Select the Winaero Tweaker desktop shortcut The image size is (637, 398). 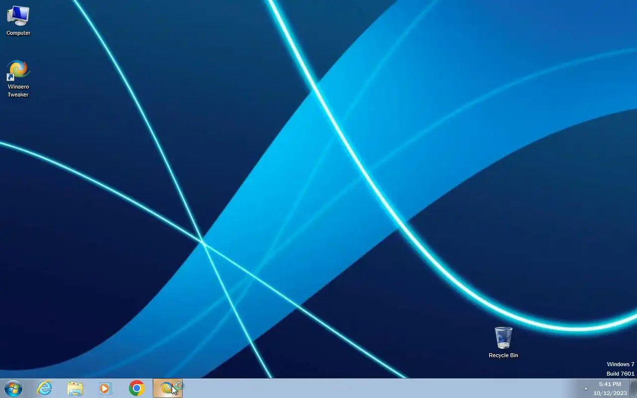pyautogui.click(x=18, y=79)
